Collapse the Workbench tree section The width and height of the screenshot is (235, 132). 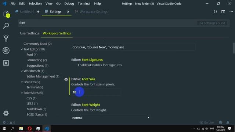tap(22, 71)
